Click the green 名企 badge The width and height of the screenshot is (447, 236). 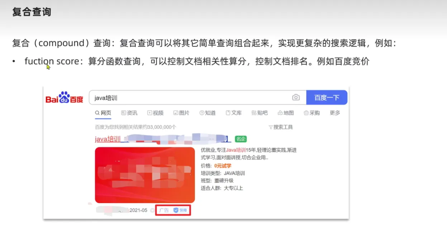coord(241,139)
